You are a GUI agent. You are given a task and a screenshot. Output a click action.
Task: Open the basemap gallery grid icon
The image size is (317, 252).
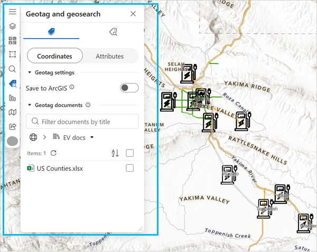pos(12,40)
